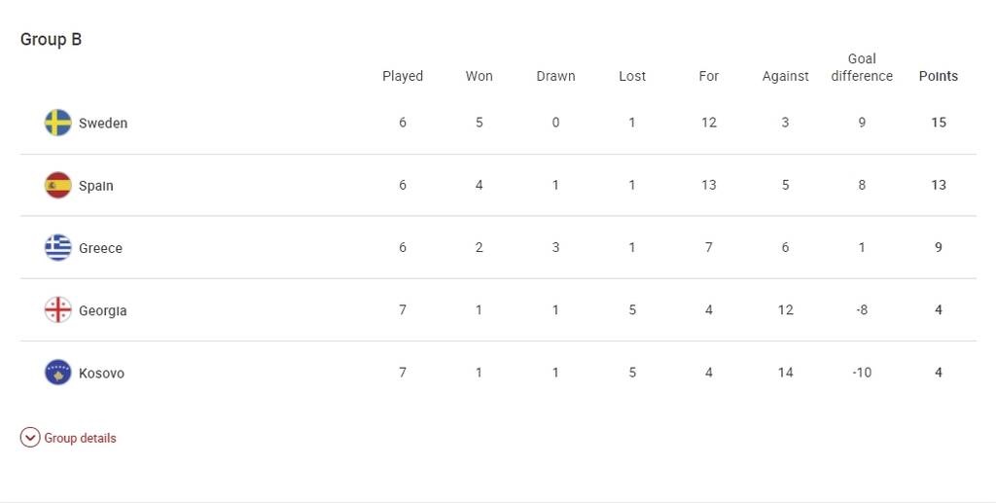
Task: Open the Group details link text
Action: pos(80,438)
